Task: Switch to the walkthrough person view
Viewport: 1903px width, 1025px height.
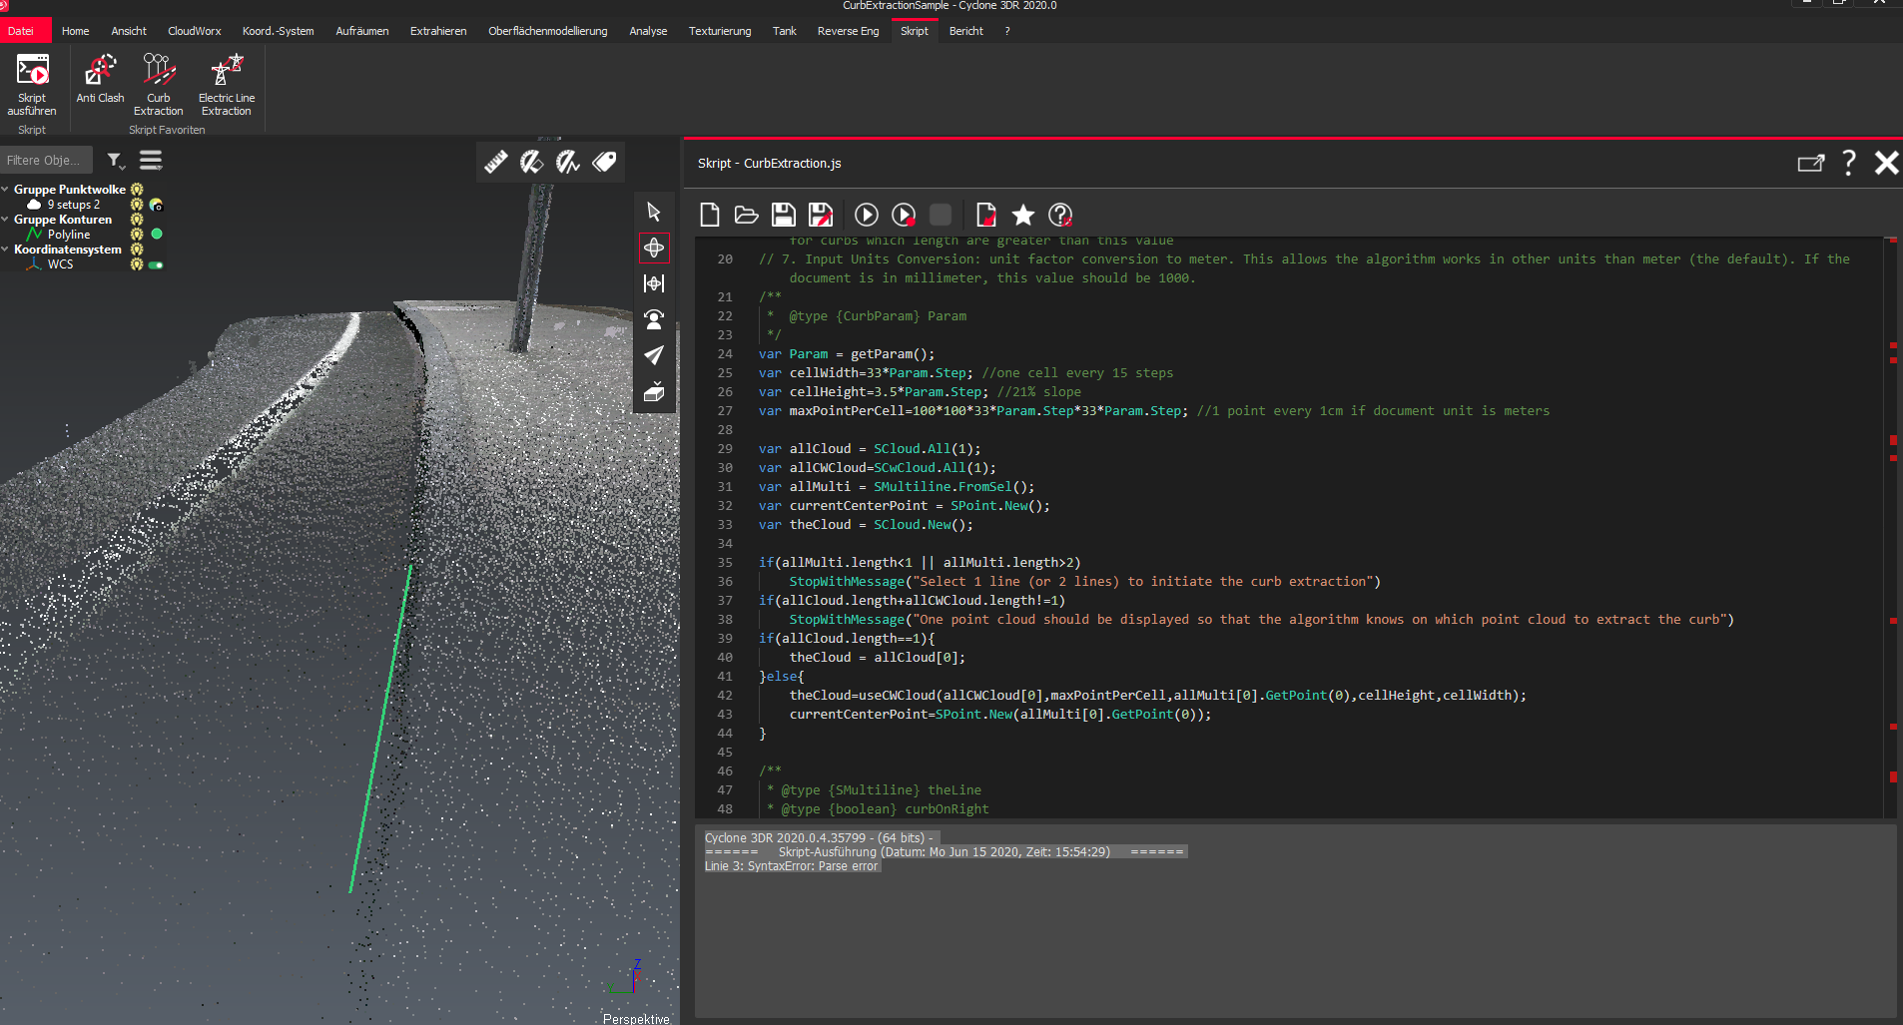Action: click(654, 319)
